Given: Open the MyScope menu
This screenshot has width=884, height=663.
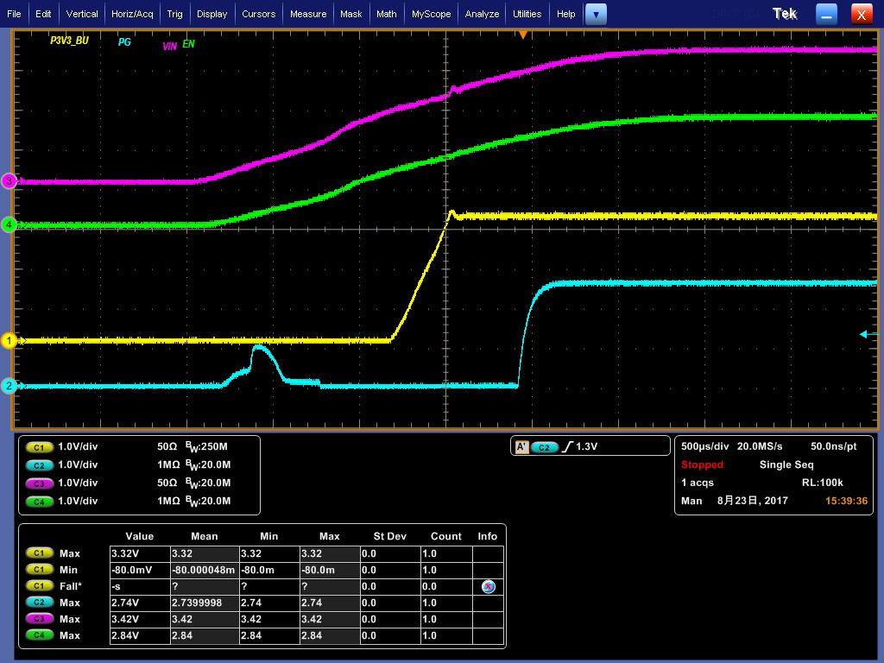Looking at the screenshot, I should pos(431,14).
